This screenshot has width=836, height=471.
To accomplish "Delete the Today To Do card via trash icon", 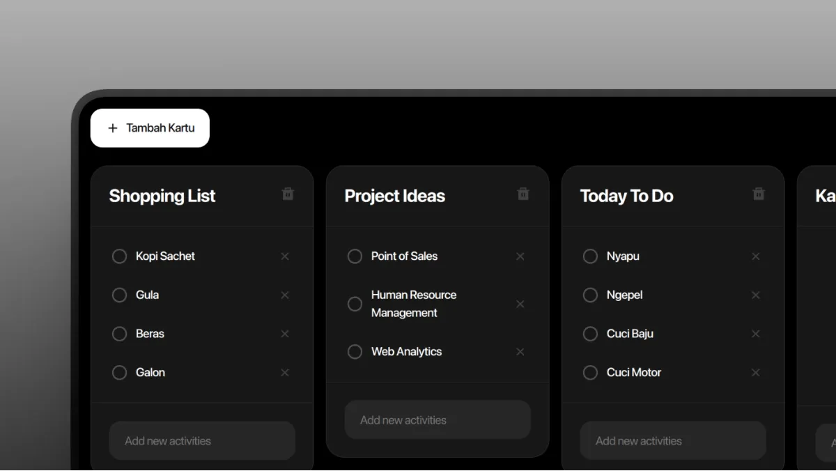I will (x=759, y=194).
